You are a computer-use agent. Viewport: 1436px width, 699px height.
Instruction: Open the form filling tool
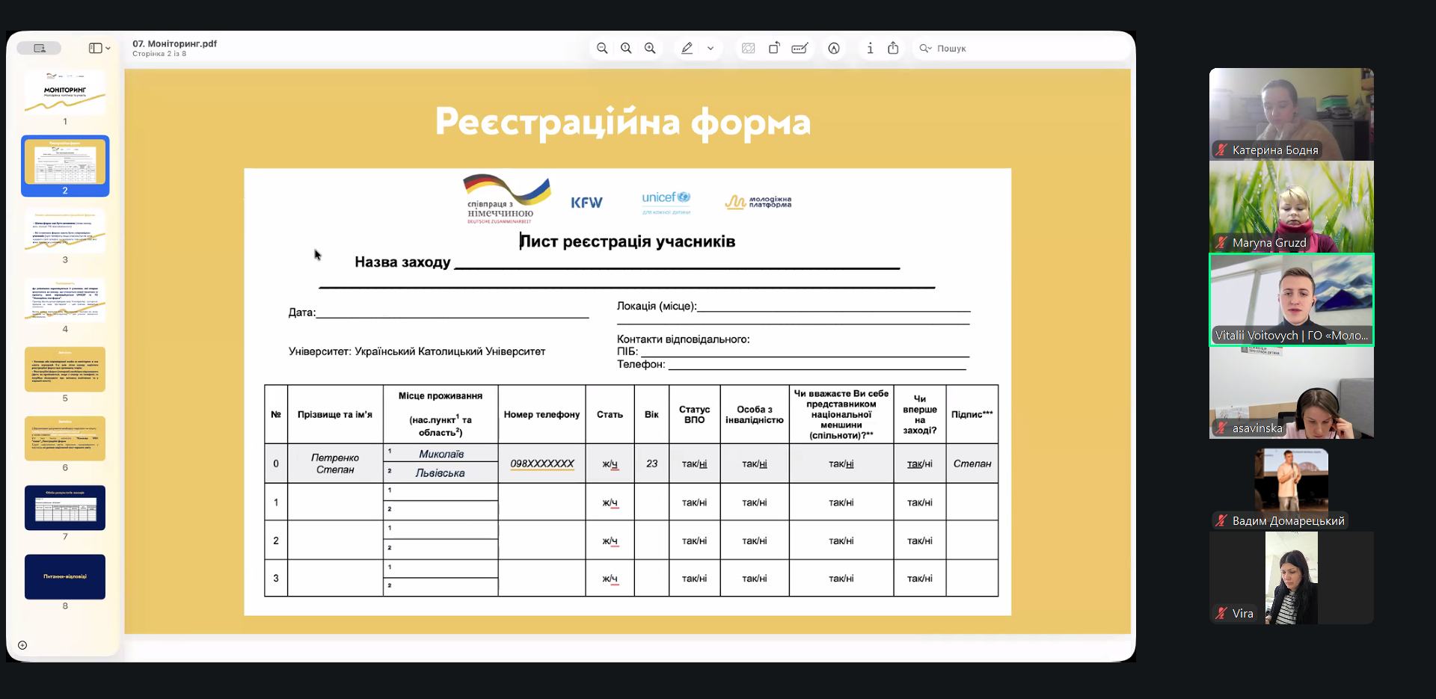[800, 49]
